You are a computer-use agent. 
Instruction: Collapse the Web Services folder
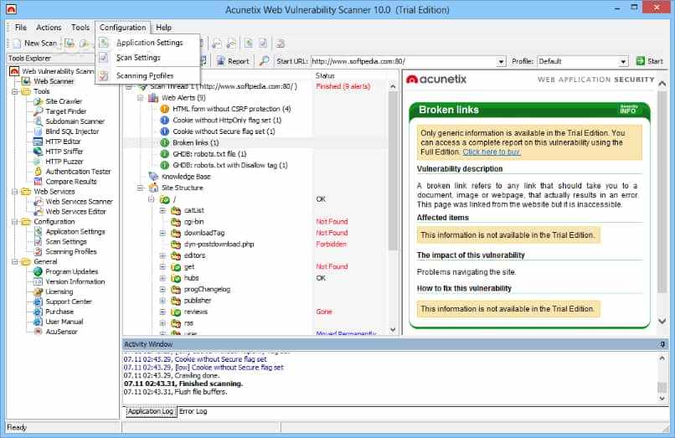[15, 192]
